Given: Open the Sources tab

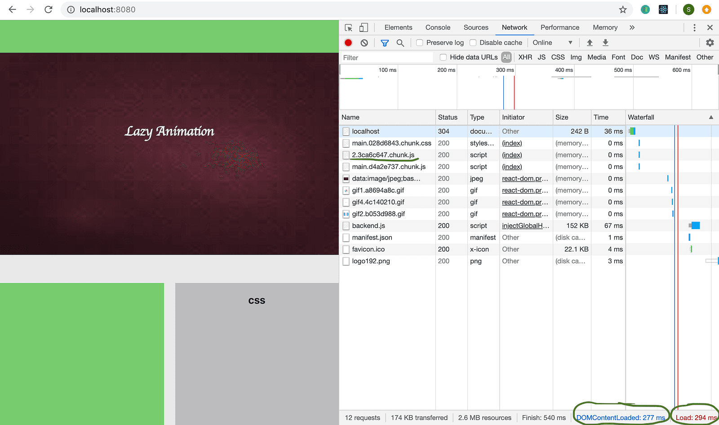Looking at the screenshot, I should click(x=476, y=27).
